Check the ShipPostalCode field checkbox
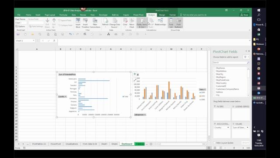Viewport: 280px width, 158px height. pos(214,80)
